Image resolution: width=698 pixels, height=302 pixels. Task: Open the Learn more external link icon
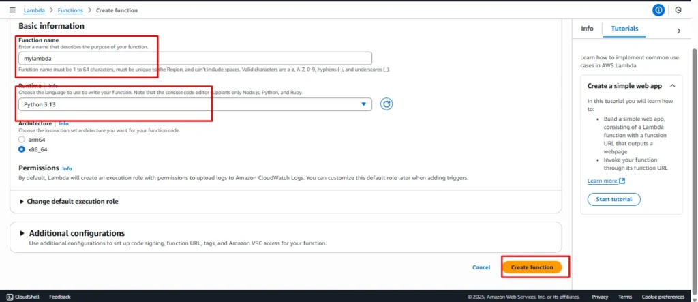pos(622,181)
